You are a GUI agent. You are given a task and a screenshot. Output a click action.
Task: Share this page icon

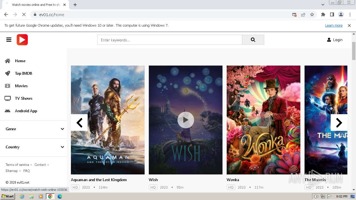click(x=303, y=15)
